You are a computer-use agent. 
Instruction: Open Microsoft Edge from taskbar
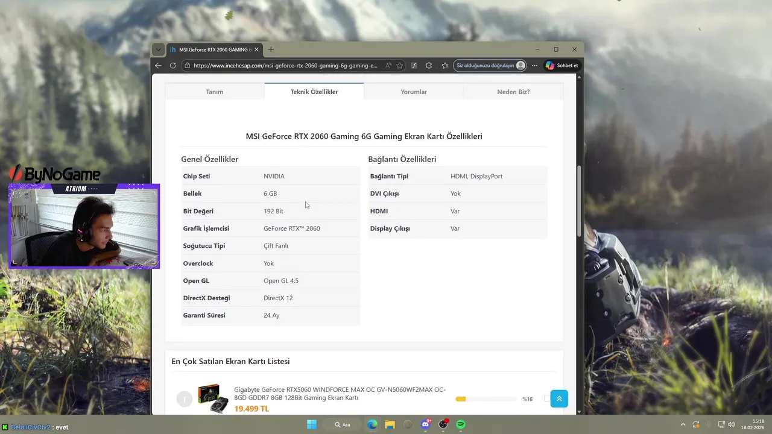point(372,424)
